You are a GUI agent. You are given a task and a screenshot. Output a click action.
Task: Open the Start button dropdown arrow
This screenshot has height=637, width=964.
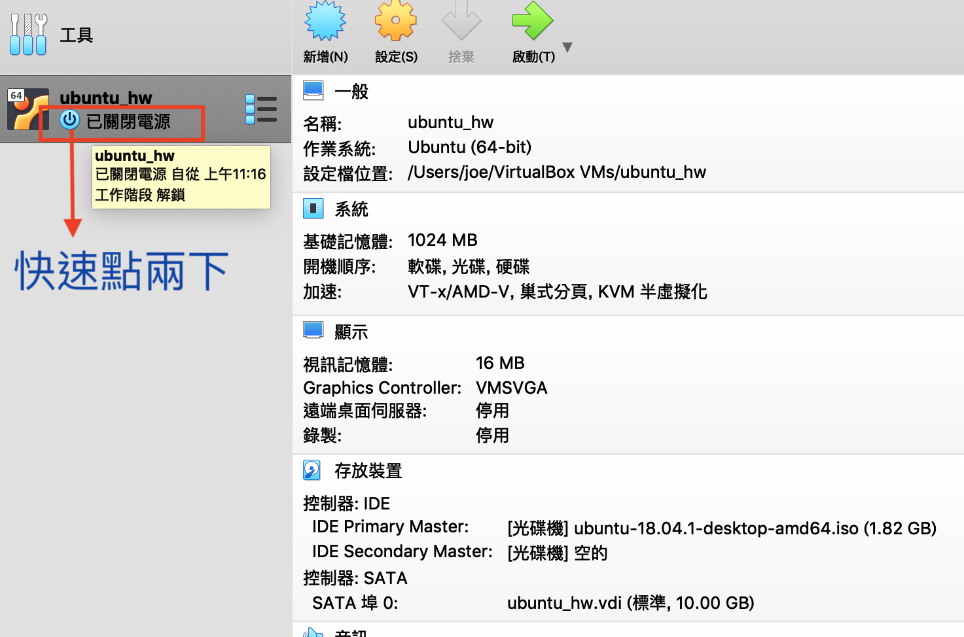(x=567, y=47)
